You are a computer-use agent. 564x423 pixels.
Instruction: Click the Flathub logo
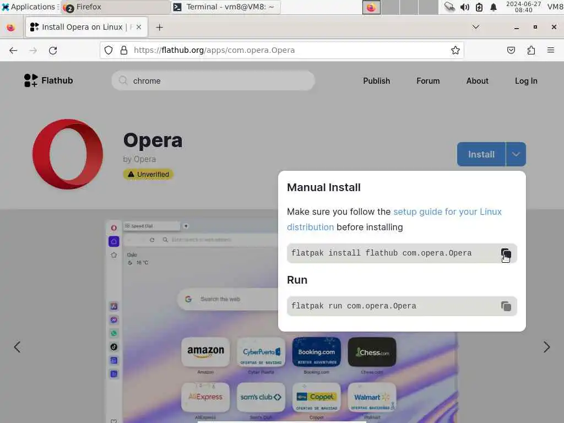coord(48,80)
